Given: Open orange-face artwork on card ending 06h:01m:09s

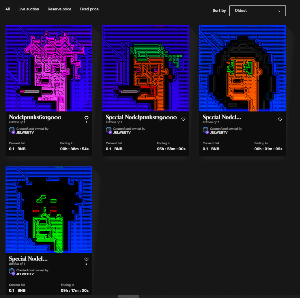Looking at the screenshot, I should point(243,68).
